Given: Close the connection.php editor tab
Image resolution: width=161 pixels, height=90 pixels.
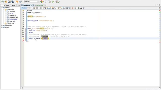Looking at the screenshot, I should pyautogui.click(x=45, y=5).
